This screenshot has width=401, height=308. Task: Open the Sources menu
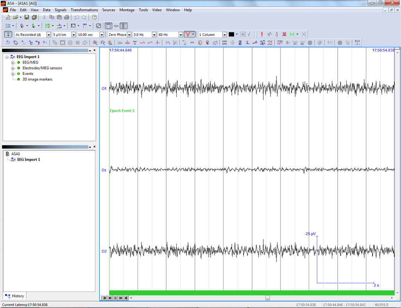point(108,10)
